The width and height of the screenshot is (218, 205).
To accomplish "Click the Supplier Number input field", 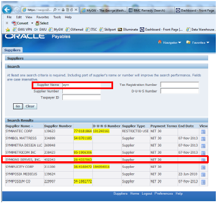I will coord(81,91).
